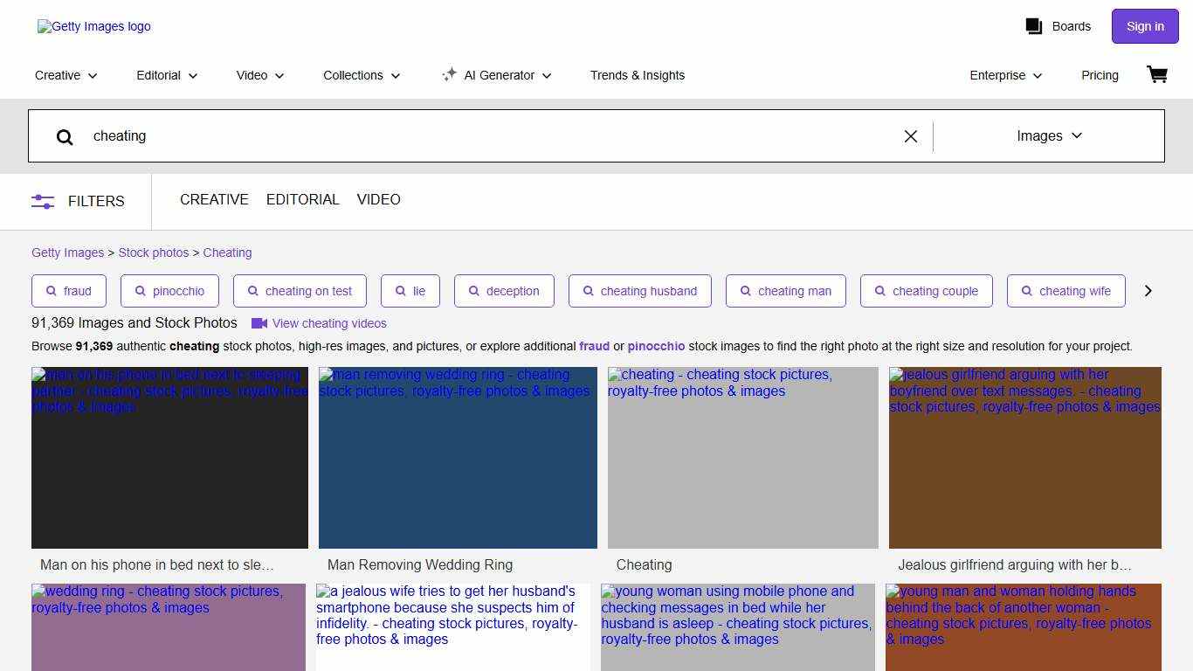Click the Getty Images logo
This screenshot has width=1193, height=671.
[94, 26]
